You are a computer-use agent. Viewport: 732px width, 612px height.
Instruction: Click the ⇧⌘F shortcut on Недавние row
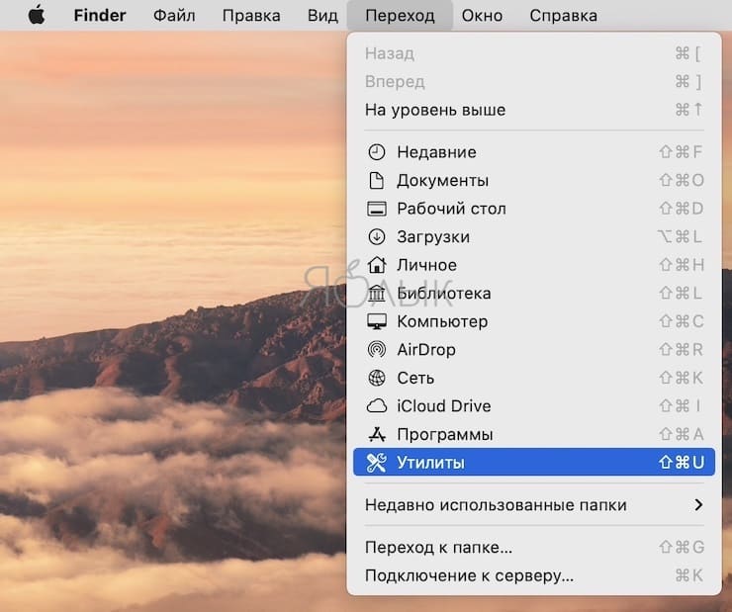(x=681, y=152)
